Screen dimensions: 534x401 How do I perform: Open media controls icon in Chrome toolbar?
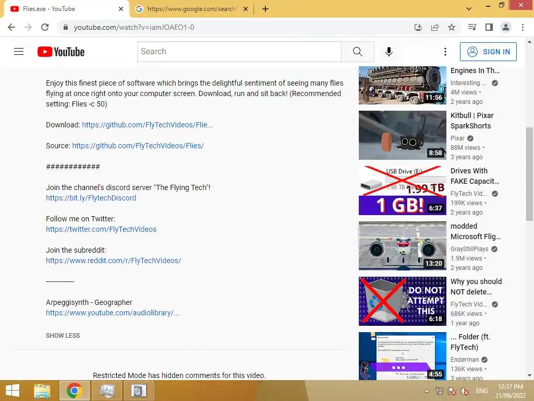(472, 27)
